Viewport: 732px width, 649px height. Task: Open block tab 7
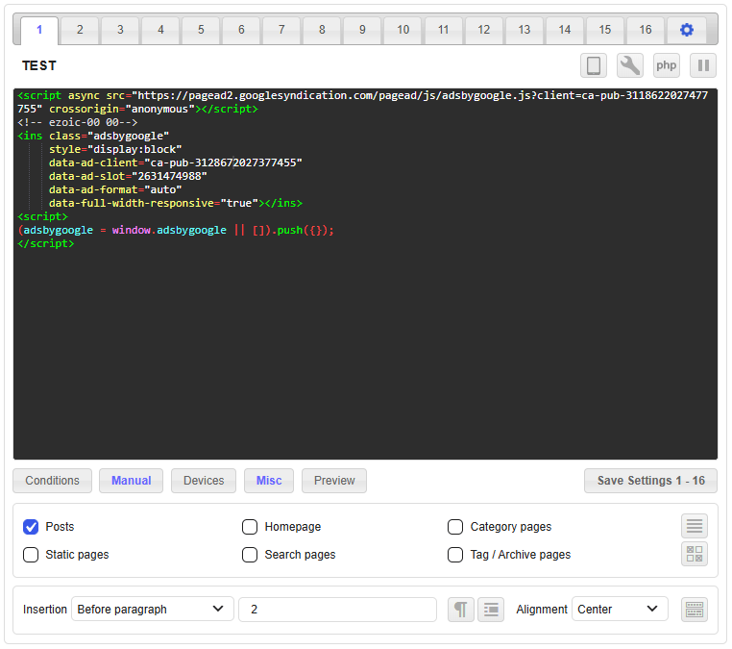click(x=281, y=31)
